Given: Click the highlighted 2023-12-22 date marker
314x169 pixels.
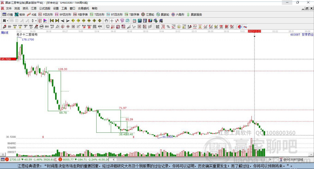Looking at the screenshot, I should coord(254,31).
